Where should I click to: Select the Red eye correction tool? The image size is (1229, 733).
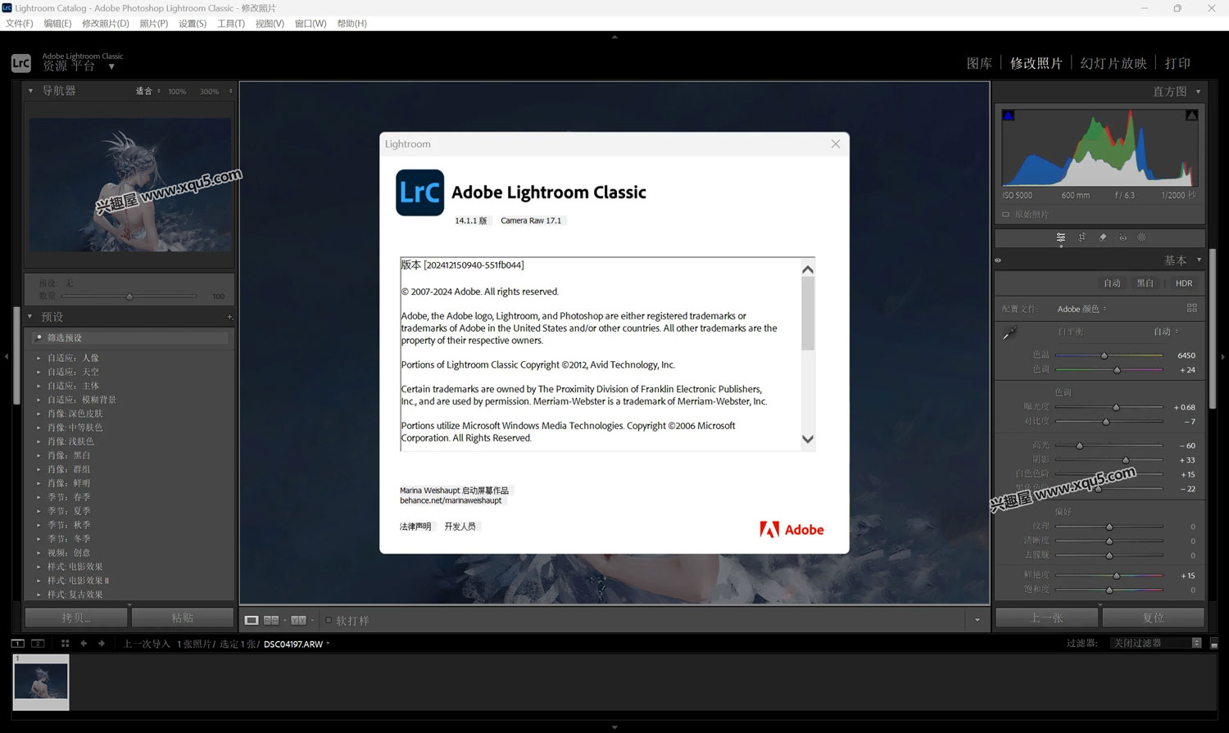(1122, 238)
